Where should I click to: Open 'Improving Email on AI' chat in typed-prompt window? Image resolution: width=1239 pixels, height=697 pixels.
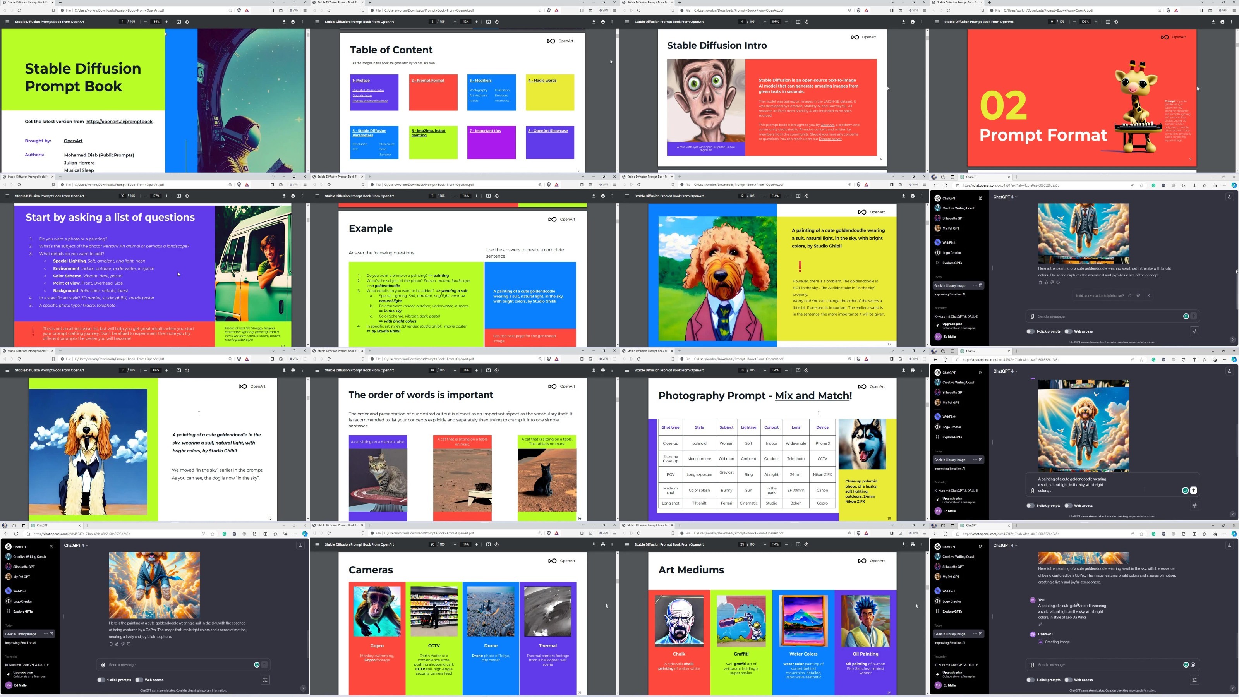(950, 469)
